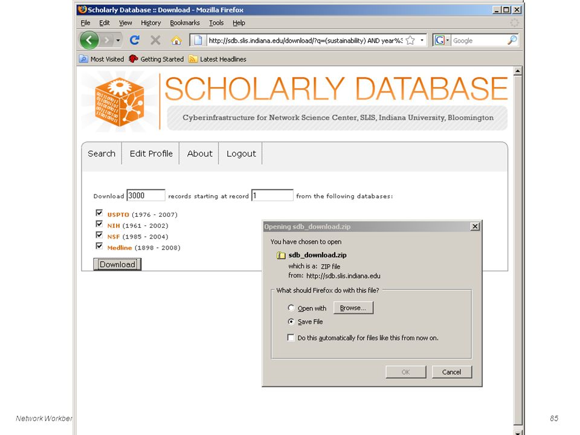This screenshot has height=435, width=580.
Task: Click Logout in the navigation bar
Action: (241, 153)
